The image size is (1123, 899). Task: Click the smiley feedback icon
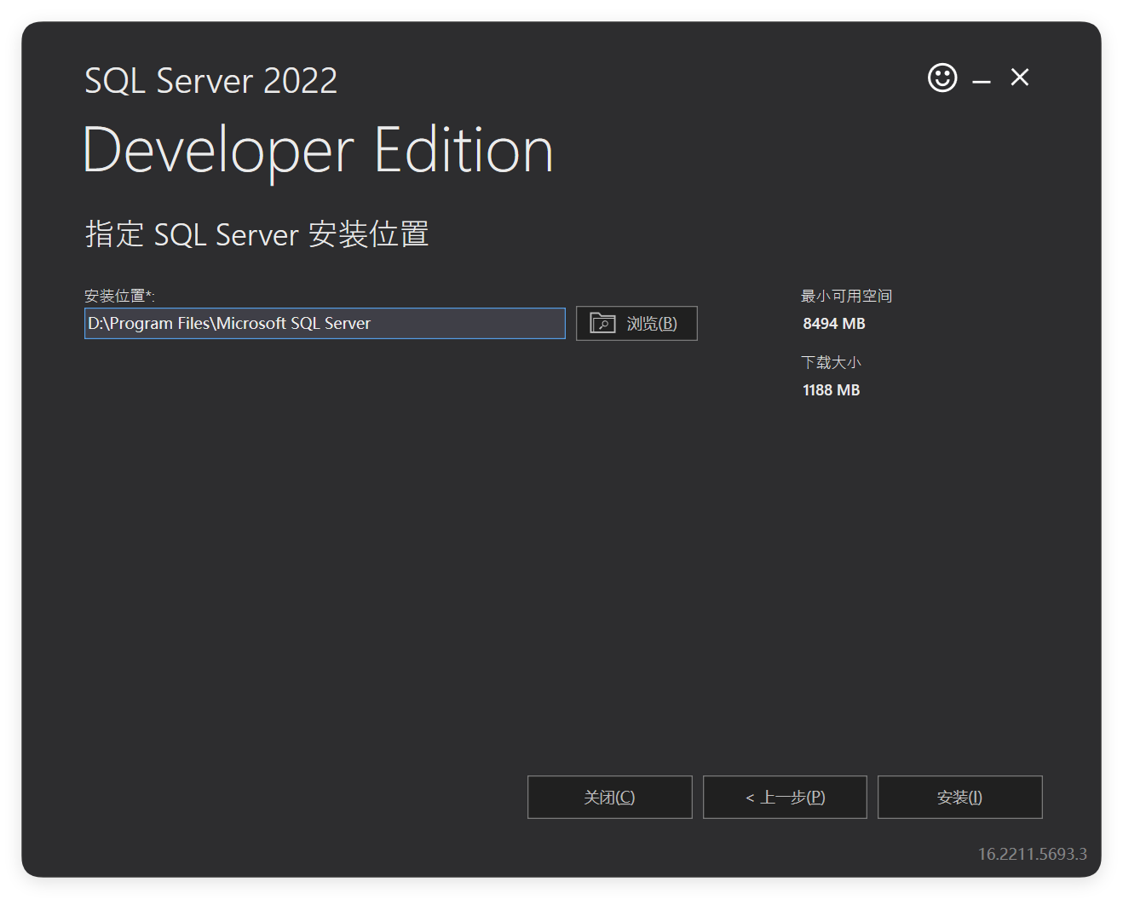[x=942, y=78]
